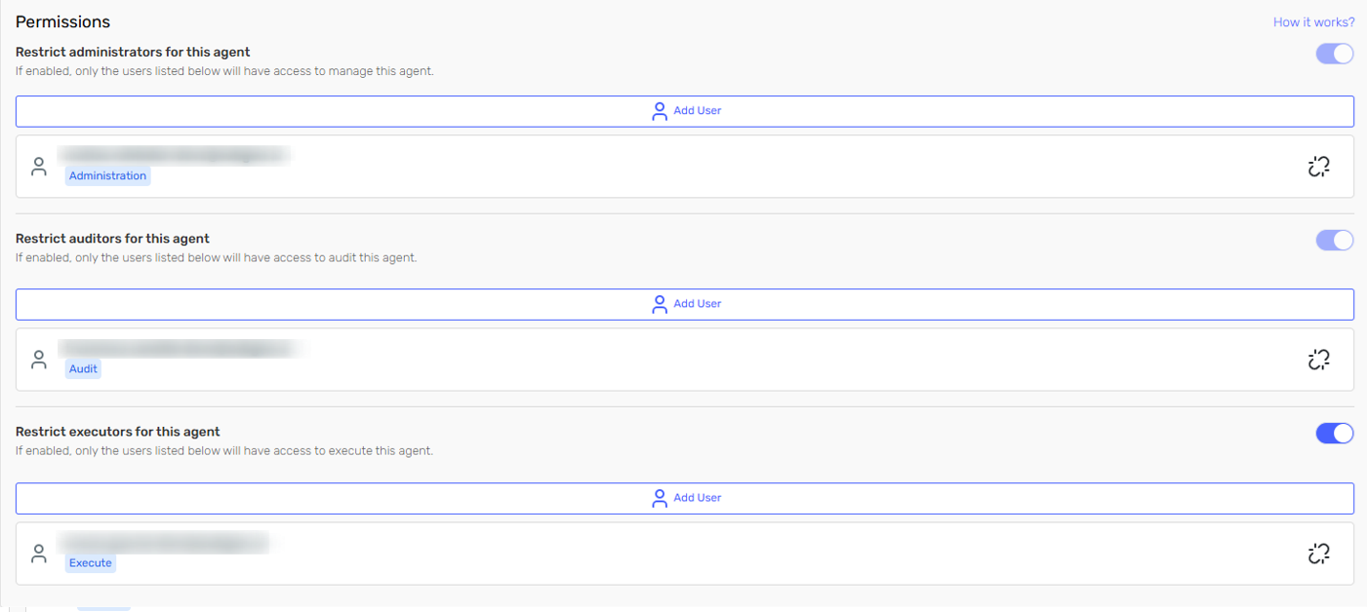Image resolution: width=1367 pixels, height=612 pixels.
Task: Click the unlink icon on the auditor user
Action: pyautogui.click(x=1318, y=359)
